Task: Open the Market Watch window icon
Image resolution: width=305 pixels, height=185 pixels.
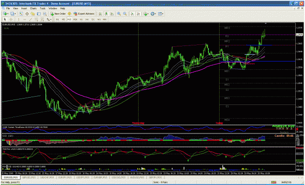Action: click(21, 14)
